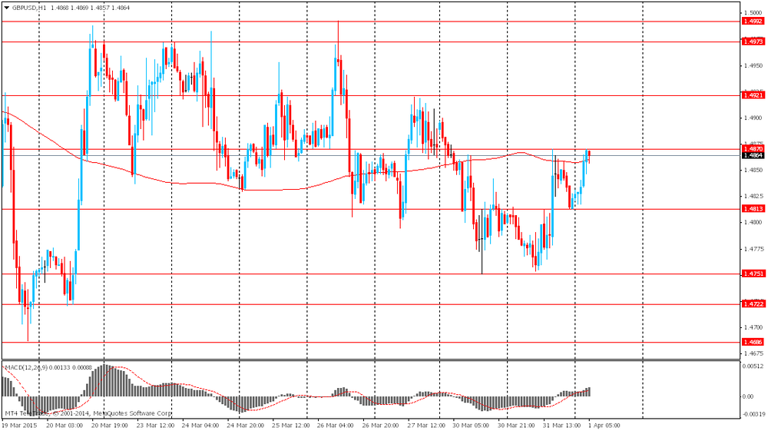Click the 24 Mar 04:00 time label
Viewport: 768px width, 431px height.
200,426
